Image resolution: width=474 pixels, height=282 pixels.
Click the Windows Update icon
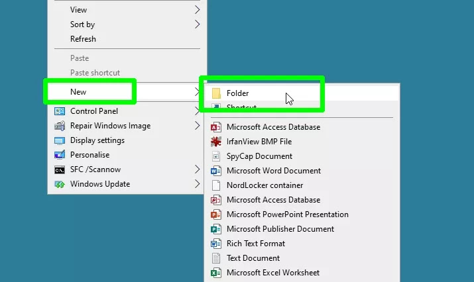point(60,184)
